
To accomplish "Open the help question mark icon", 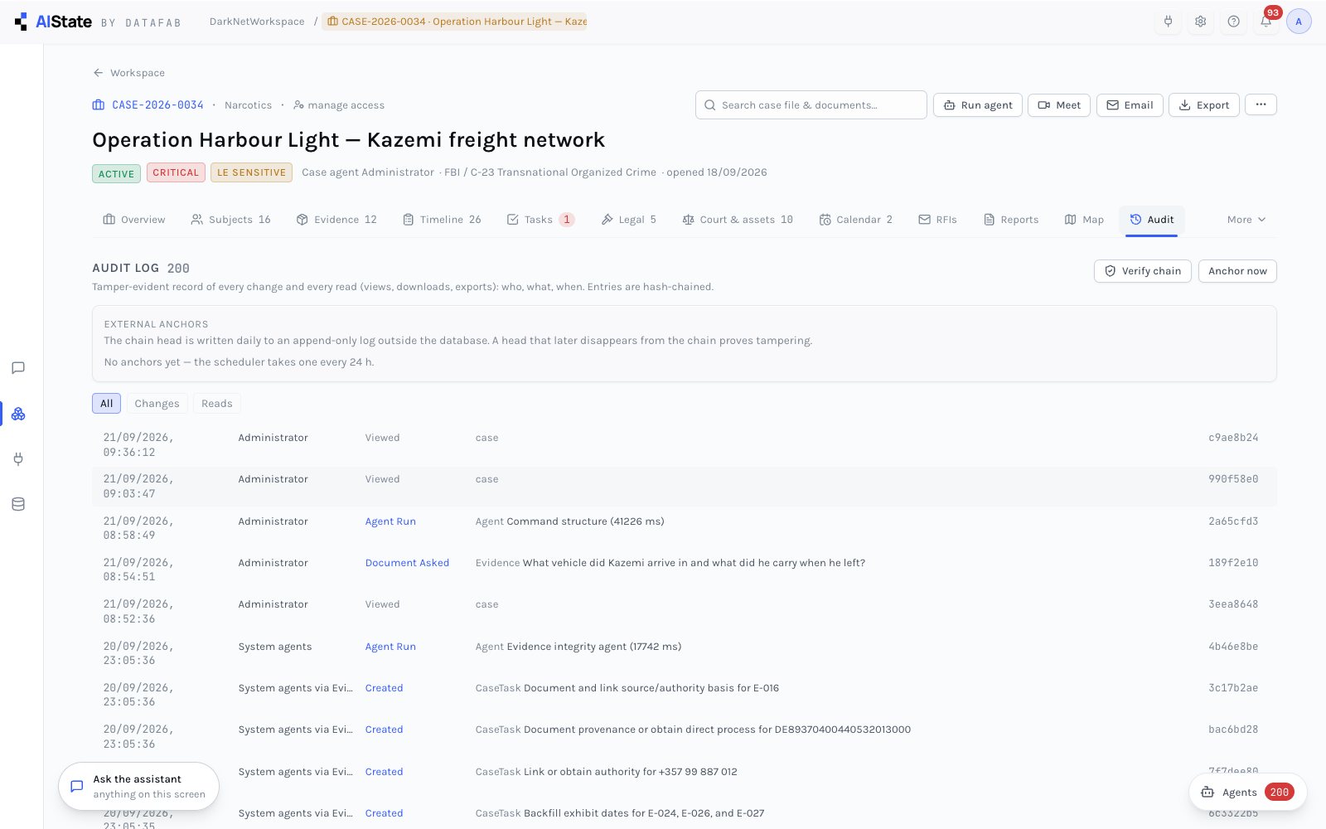I will [1234, 22].
